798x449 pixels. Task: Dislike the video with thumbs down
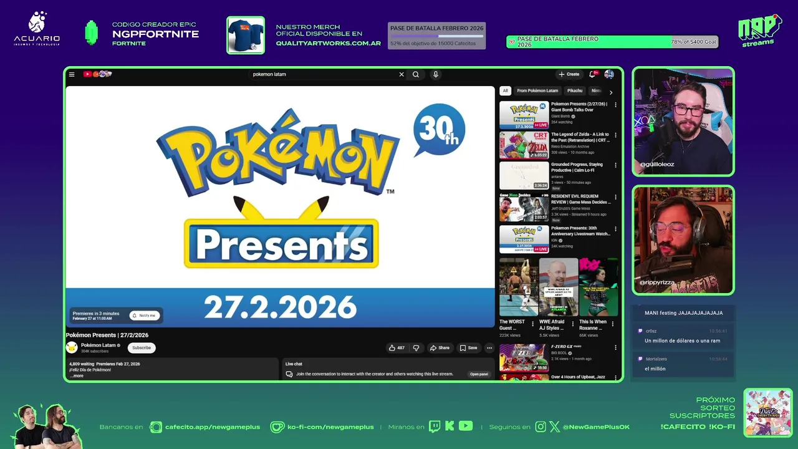coord(416,348)
